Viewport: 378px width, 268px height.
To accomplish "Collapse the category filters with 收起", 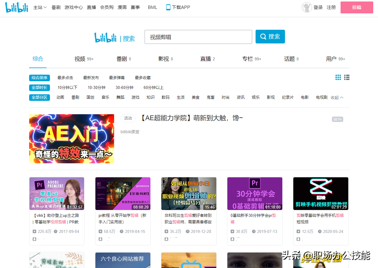I will point(337,98).
